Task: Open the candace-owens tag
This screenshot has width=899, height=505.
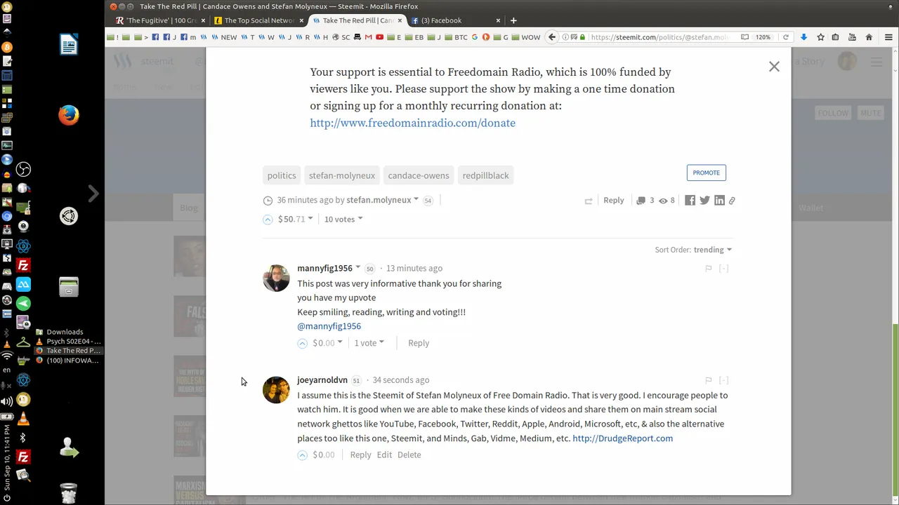Action: (419, 175)
